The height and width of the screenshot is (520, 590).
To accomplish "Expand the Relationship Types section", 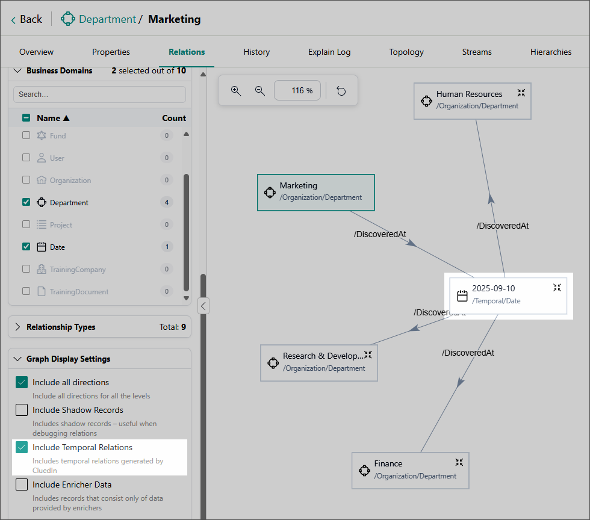I will point(17,327).
